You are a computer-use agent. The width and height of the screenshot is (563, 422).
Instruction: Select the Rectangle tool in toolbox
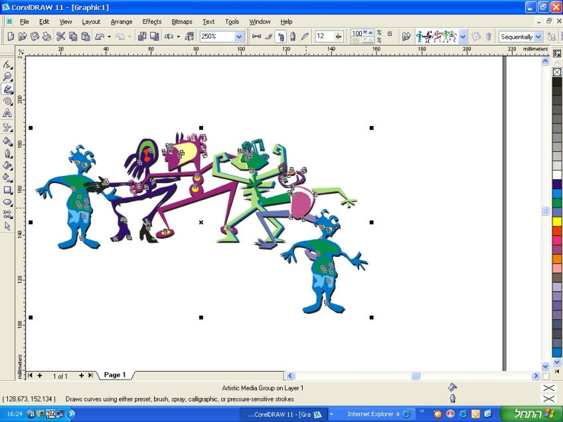(7, 190)
